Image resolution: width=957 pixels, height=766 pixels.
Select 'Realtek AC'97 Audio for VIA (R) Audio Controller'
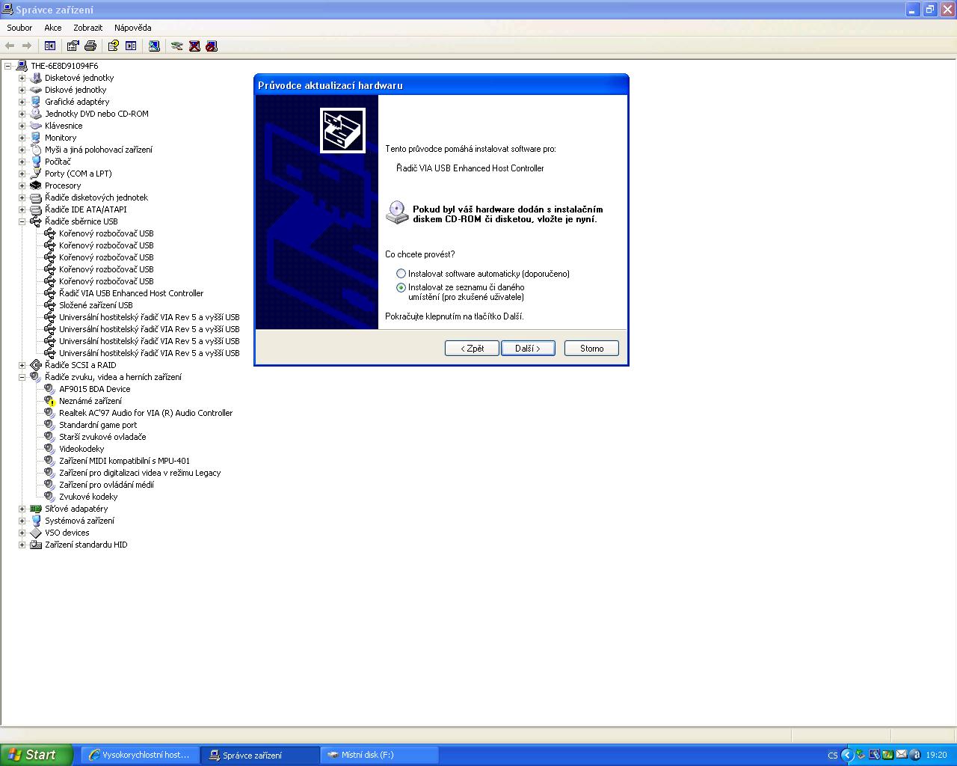pyautogui.click(x=146, y=413)
